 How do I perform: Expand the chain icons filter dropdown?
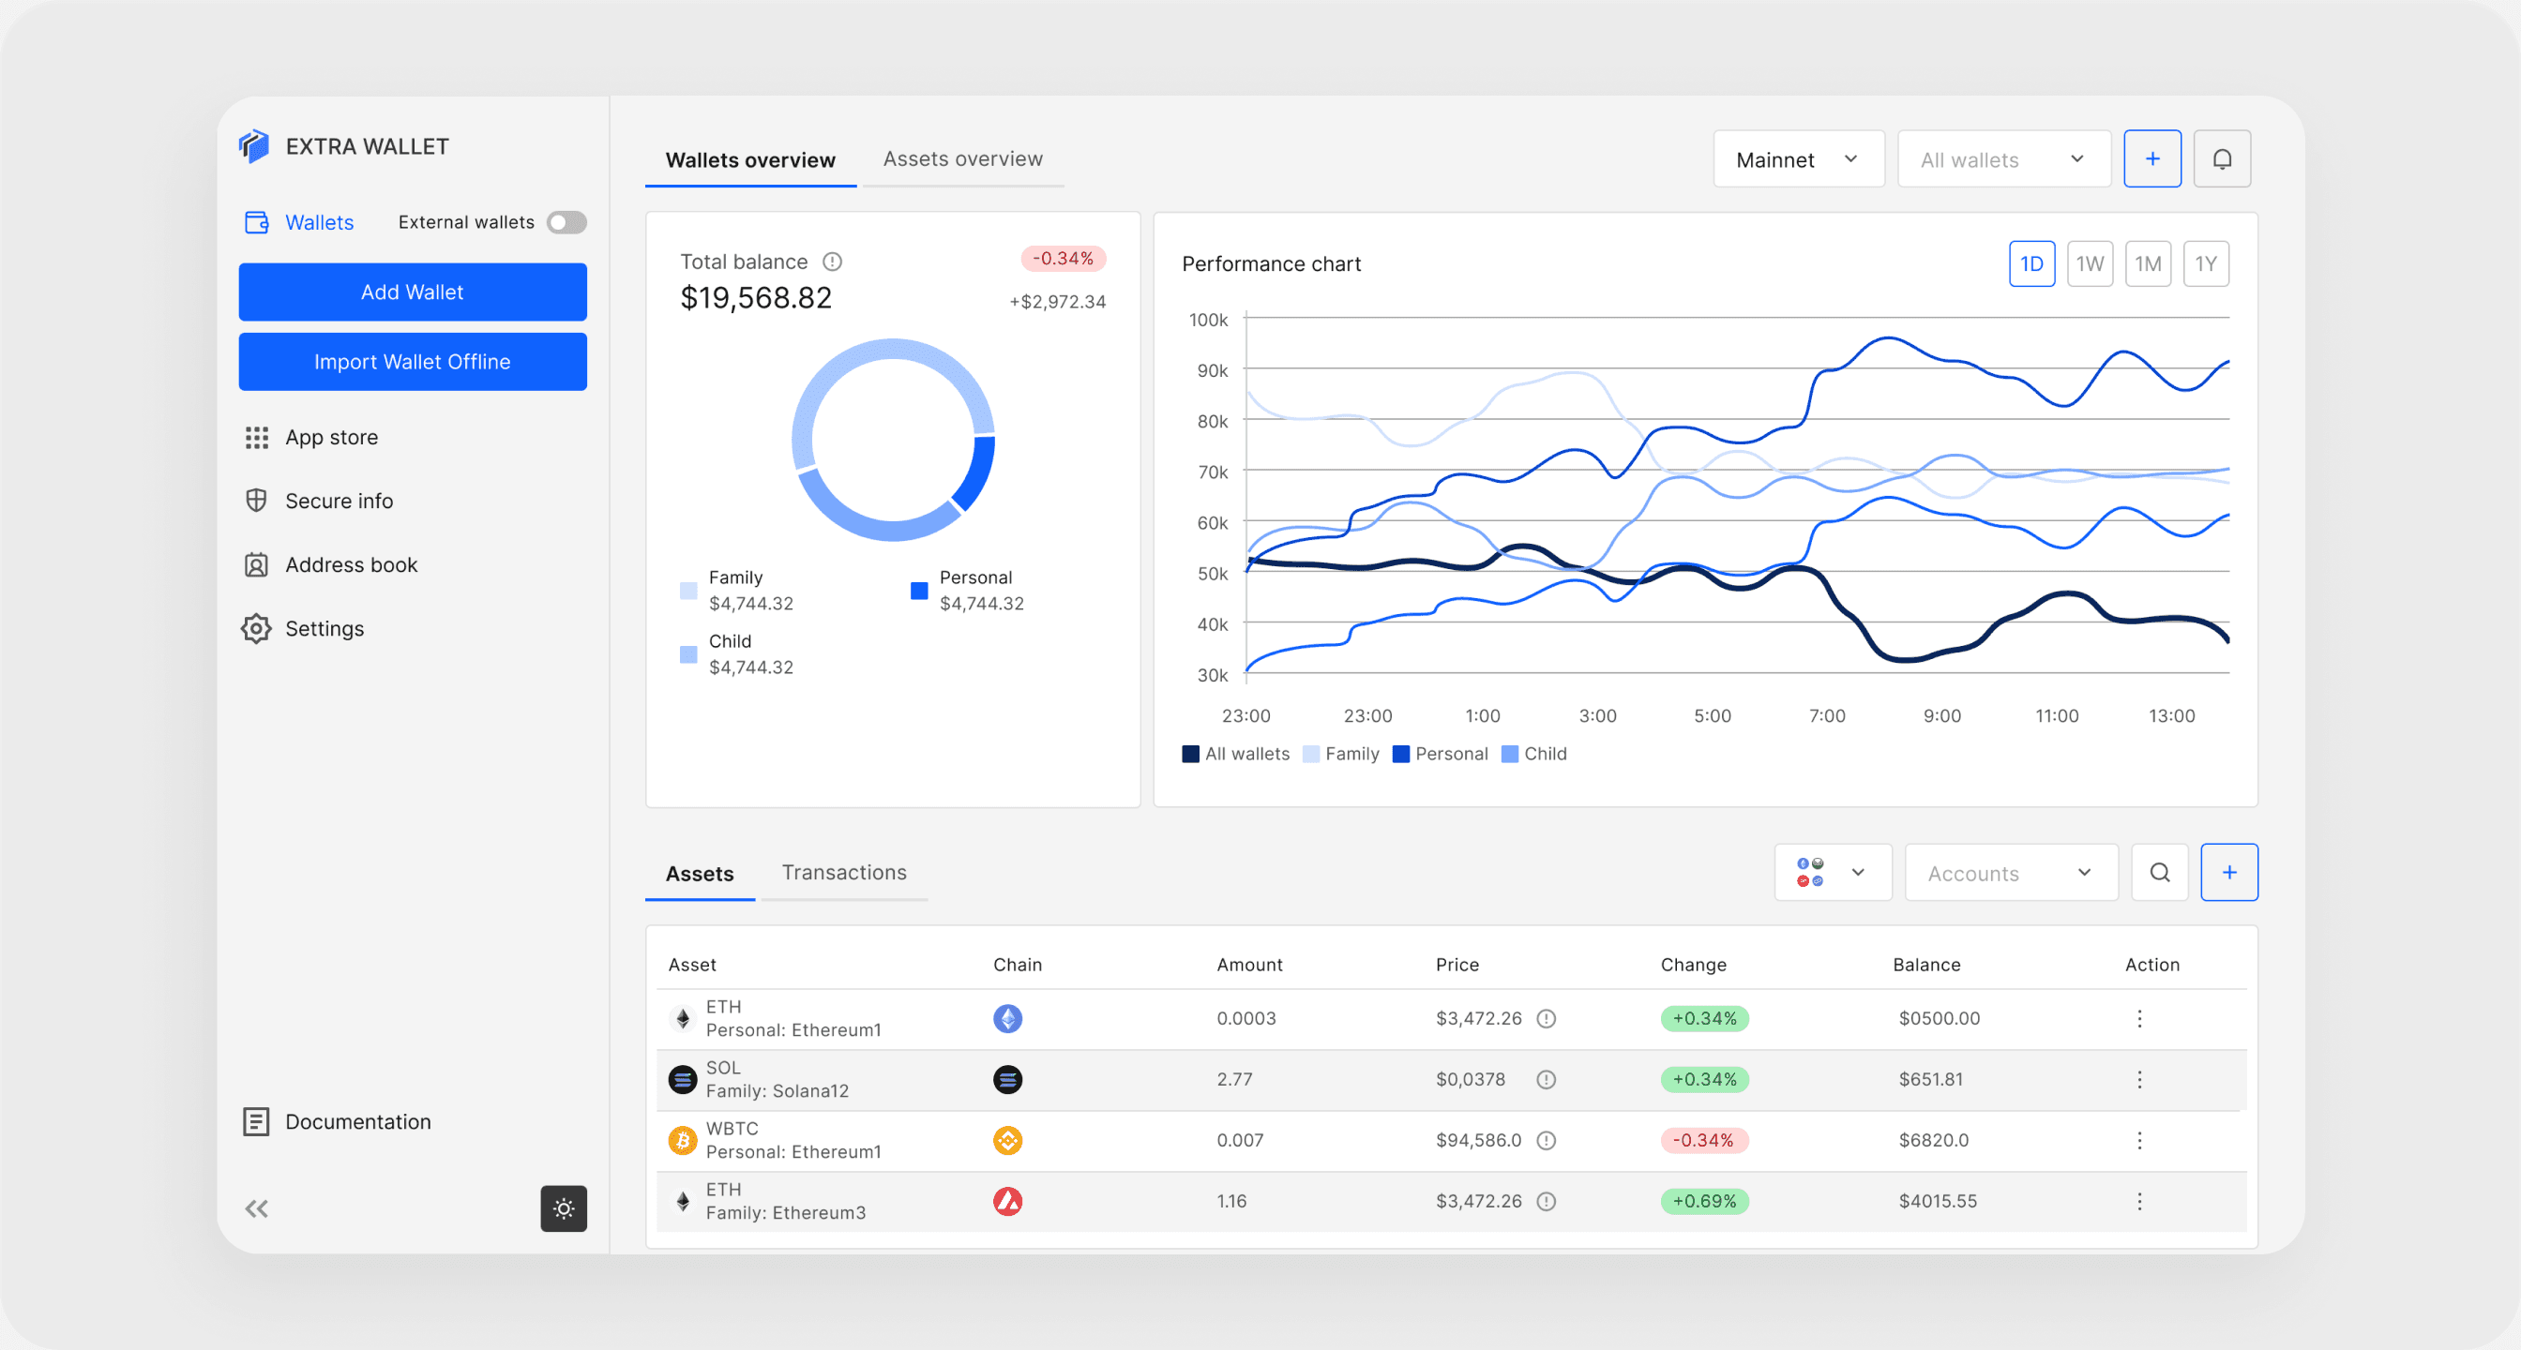pos(1832,873)
